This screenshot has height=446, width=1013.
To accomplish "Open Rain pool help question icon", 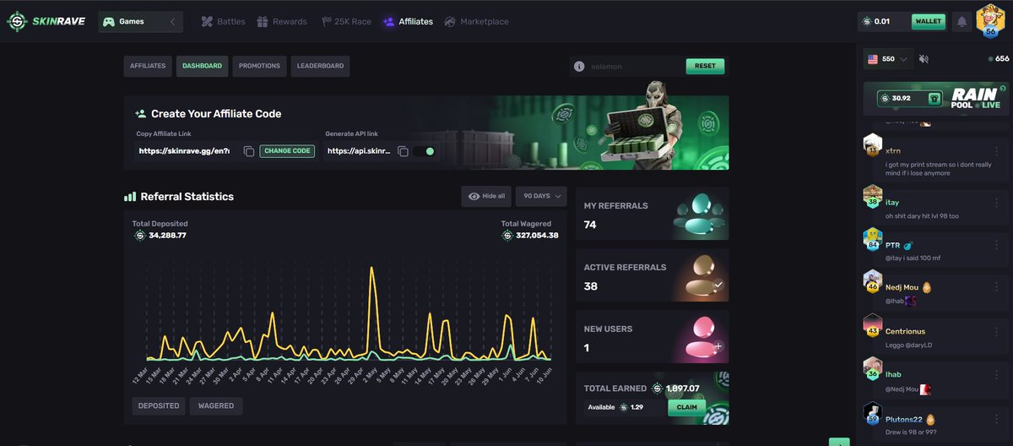I will (1003, 88).
